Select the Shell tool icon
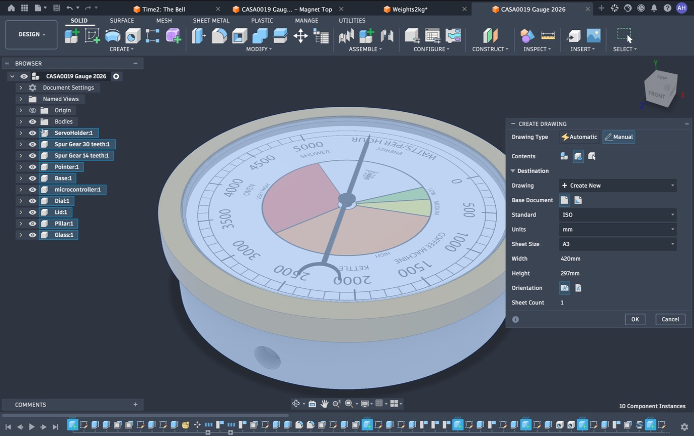 click(239, 36)
